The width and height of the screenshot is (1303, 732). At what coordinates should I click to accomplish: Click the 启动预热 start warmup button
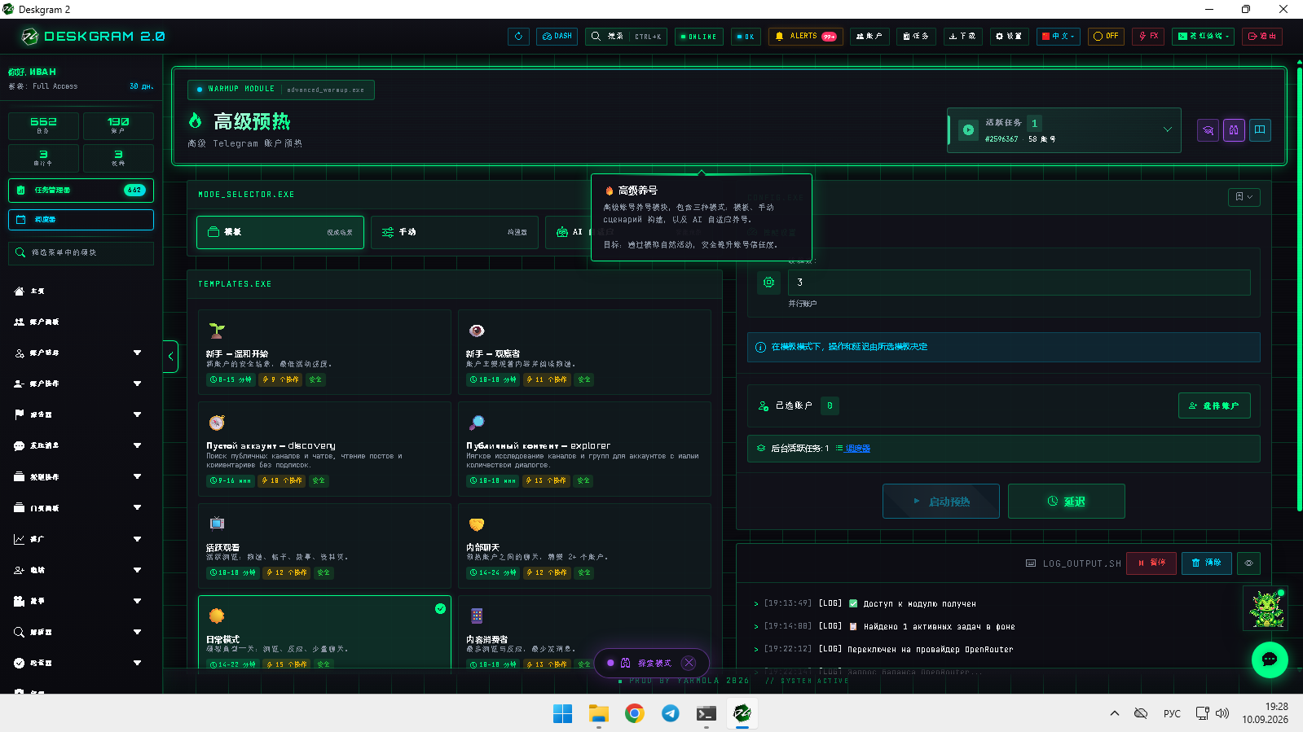pos(940,502)
